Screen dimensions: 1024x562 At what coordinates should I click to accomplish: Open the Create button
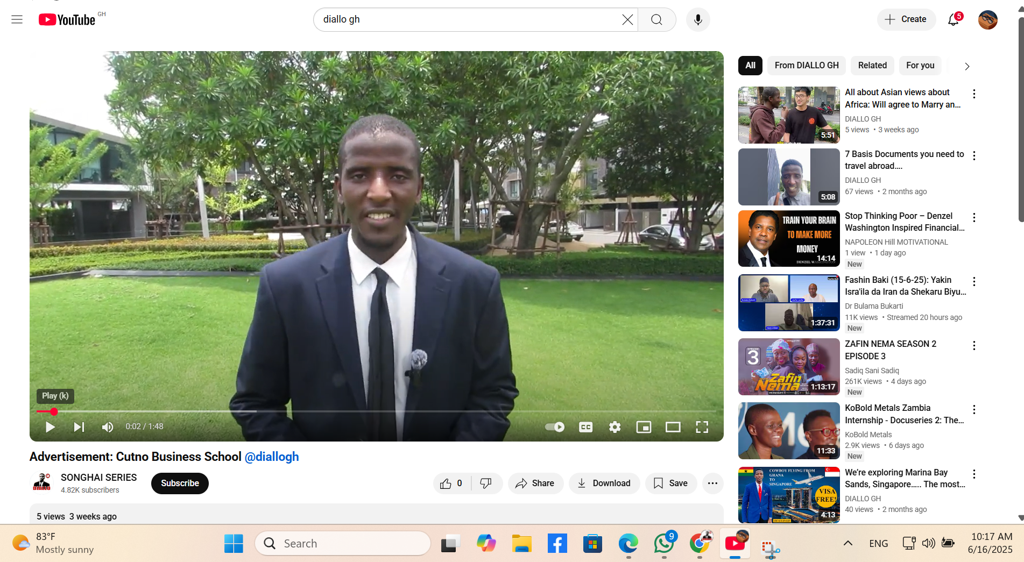pyautogui.click(x=906, y=19)
